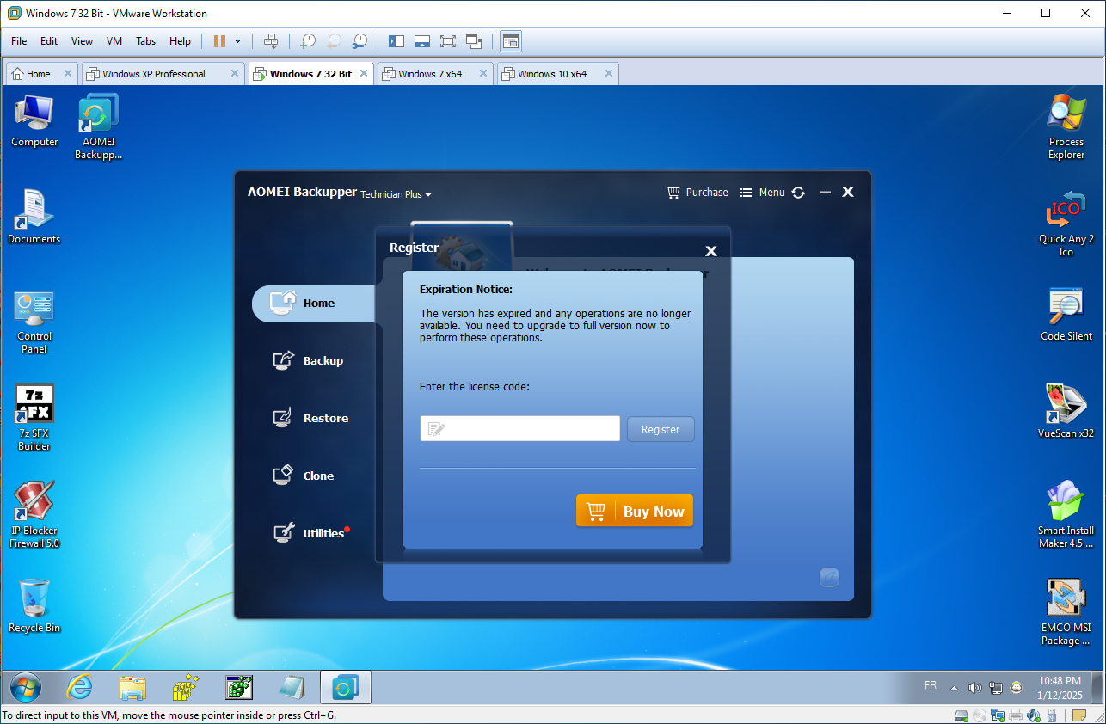Show hidden tray icons arrow
This screenshot has height=724, width=1106.
click(953, 688)
